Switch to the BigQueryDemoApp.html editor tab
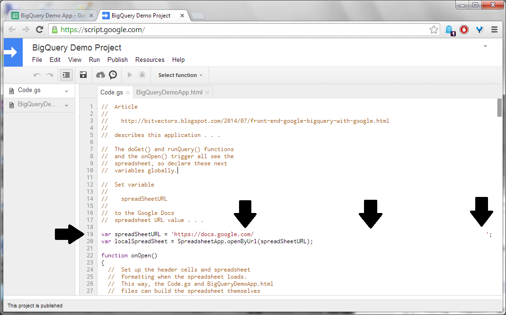The image size is (506, 315). [169, 92]
